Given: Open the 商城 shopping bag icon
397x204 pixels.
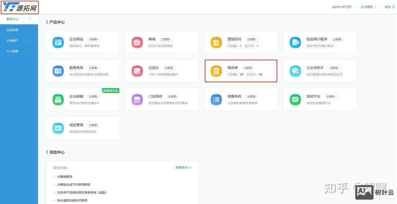Looking at the screenshot, I should (137, 42).
